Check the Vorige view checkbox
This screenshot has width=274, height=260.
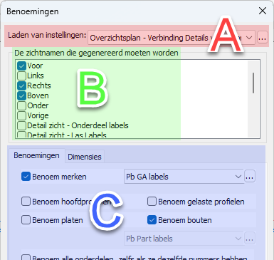[x=21, y=115]
